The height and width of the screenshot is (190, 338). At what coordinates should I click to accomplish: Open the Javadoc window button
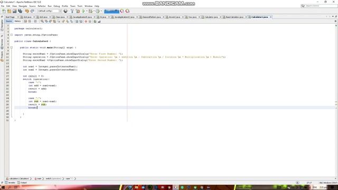[10, 183]
